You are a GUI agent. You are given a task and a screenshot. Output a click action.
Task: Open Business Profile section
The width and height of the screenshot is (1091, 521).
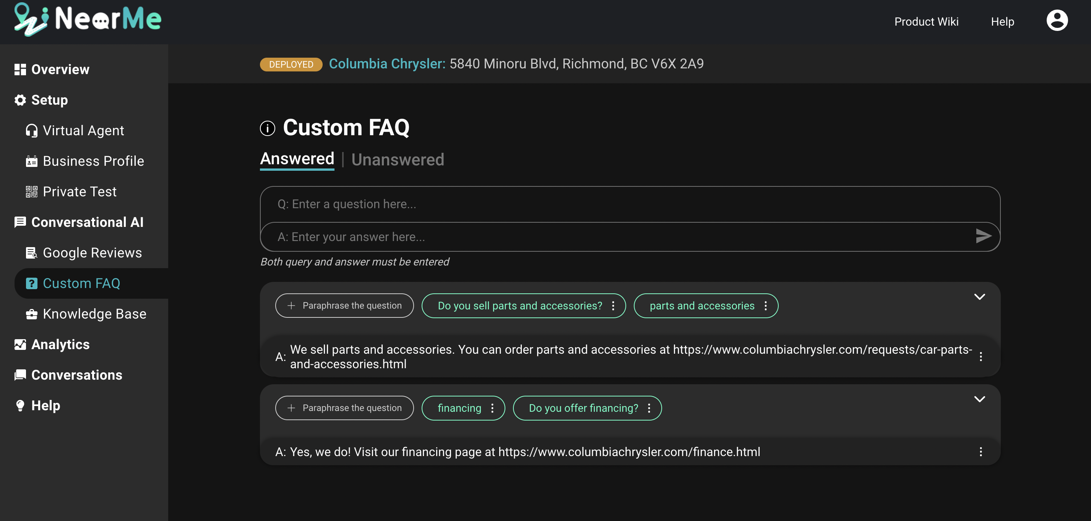pos(93,161)
